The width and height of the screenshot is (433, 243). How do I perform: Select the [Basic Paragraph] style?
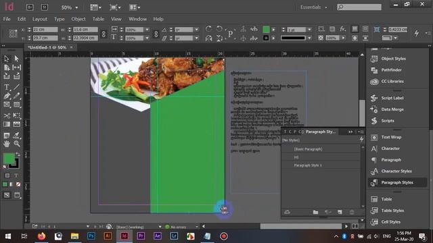321,149
